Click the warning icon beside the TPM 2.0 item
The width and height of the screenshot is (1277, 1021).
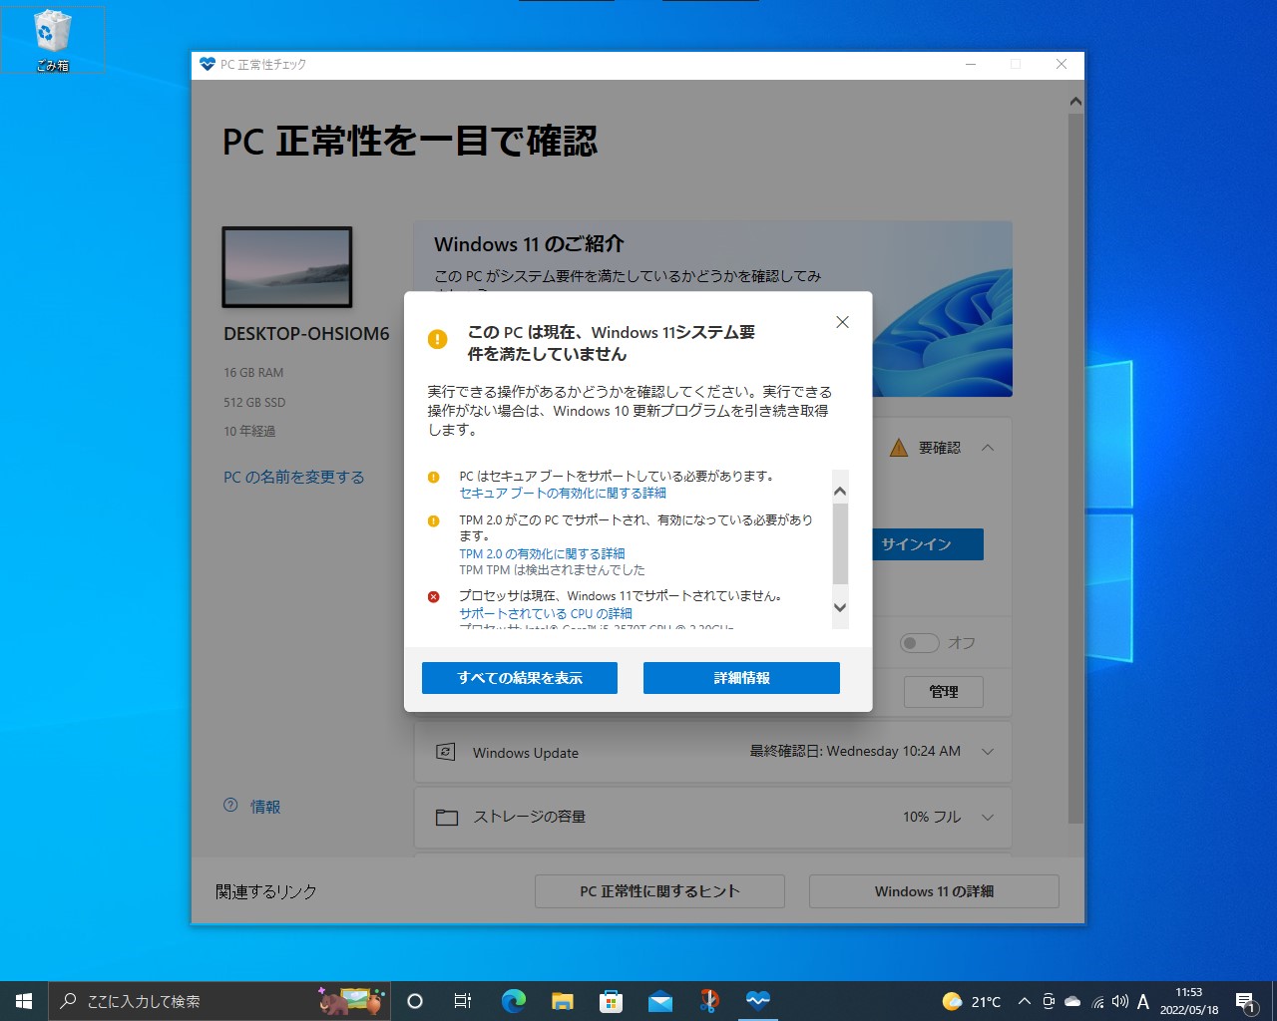point(432,519)
